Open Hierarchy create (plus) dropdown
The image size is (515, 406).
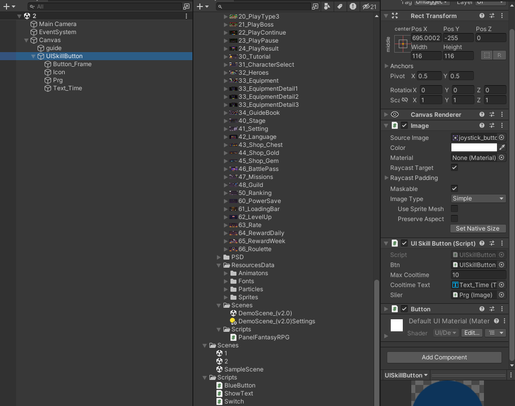(x=9, y=7)
